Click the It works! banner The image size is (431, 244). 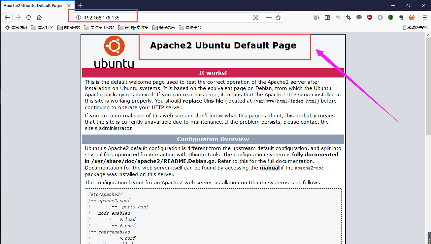click(213, 73)
